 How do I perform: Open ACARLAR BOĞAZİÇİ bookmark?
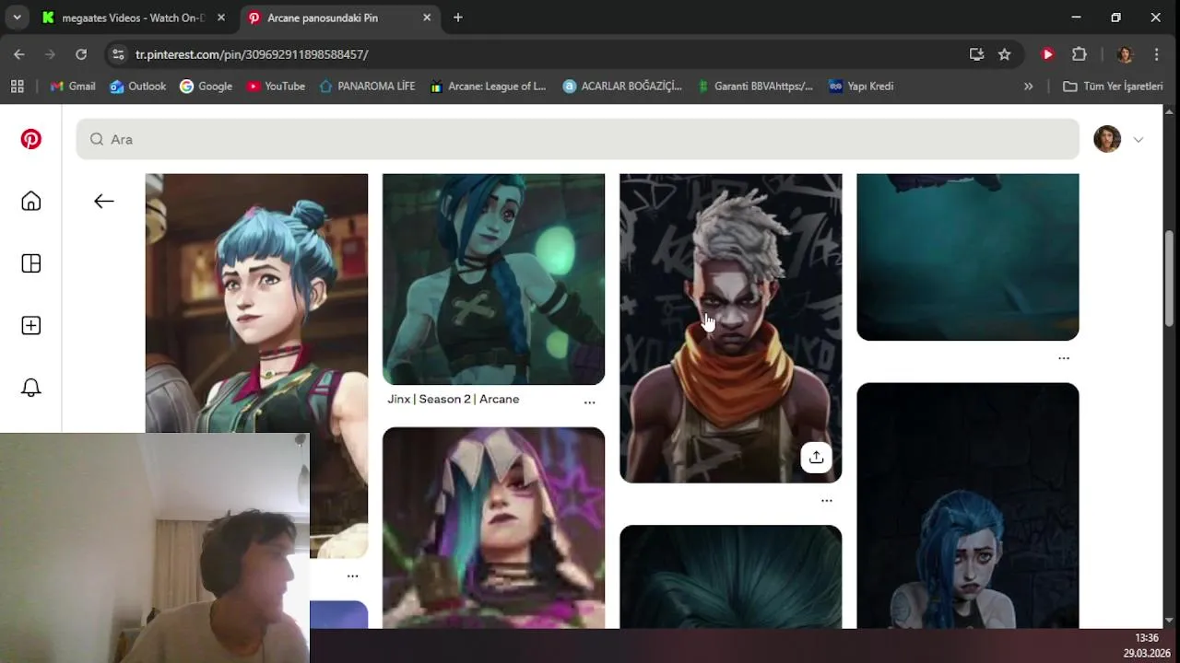[622, 86]
